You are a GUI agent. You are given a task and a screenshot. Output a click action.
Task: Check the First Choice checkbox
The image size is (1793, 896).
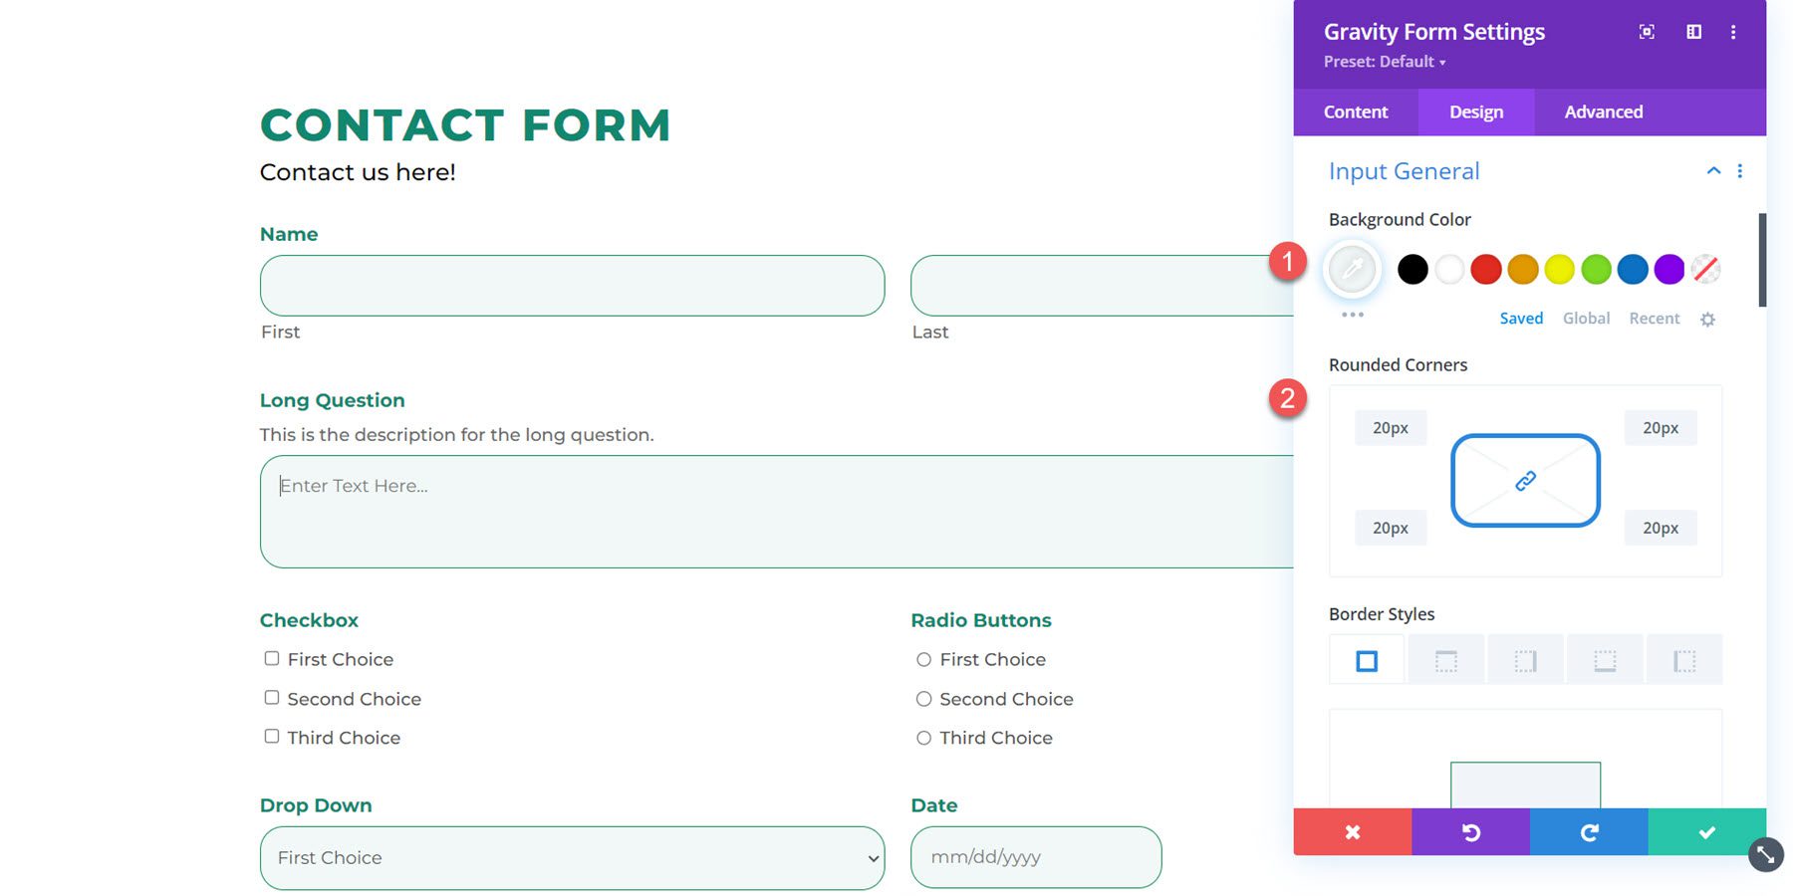[x=271, y=658]
